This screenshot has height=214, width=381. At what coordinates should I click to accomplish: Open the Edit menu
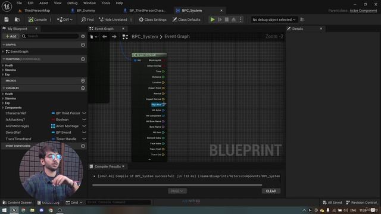point(30,3)
